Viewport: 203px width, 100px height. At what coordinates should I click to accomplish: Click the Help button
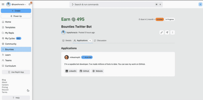click(16, 98)
